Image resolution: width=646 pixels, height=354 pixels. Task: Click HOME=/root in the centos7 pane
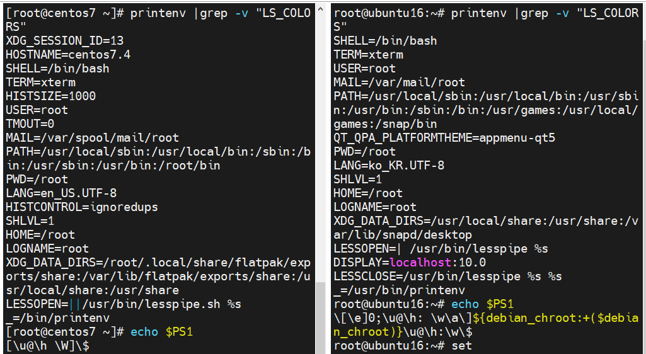[40, 234]
